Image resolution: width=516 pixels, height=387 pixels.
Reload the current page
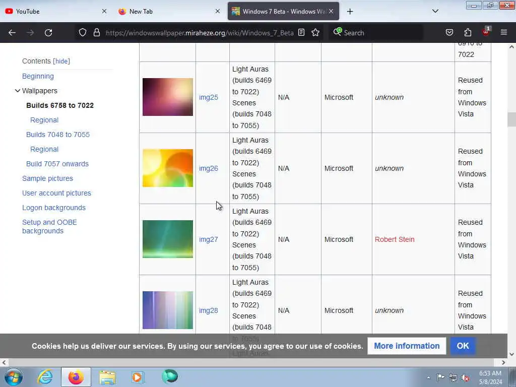(48, 33)
